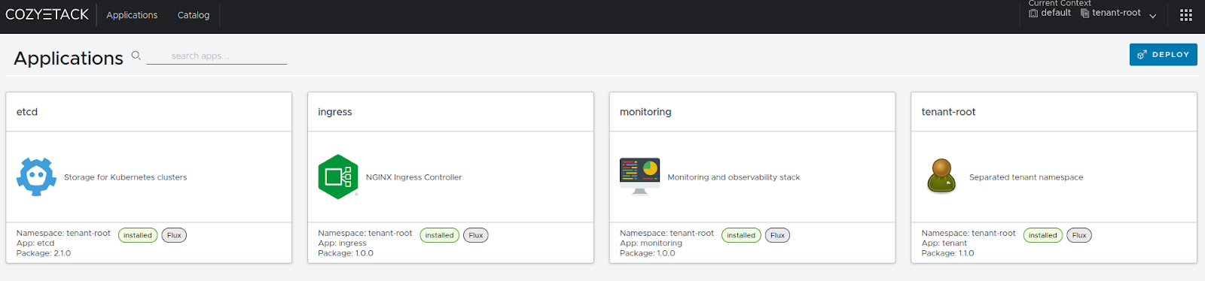This screenshot has height=281, width=1205.
Task: Select 'NGINX Ingress Controller' description
Action: coord(413,177)
